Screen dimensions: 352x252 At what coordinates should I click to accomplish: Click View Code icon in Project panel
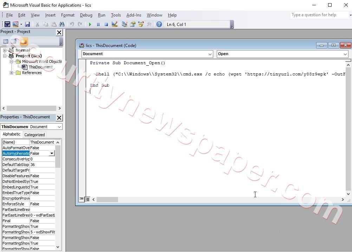(x=6, y=41)
